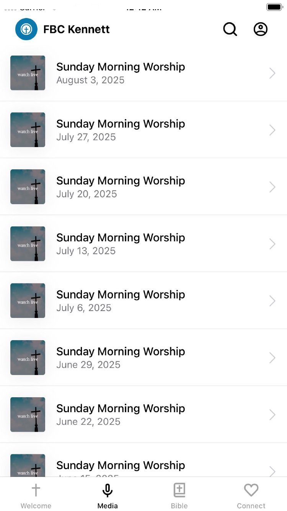Select thumbnail for July 27, 2025 worship

(28, 130)
